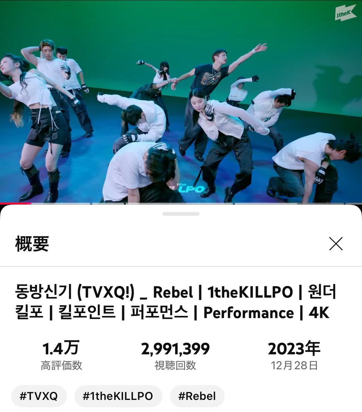Click the video title text

tap(176, 302)
